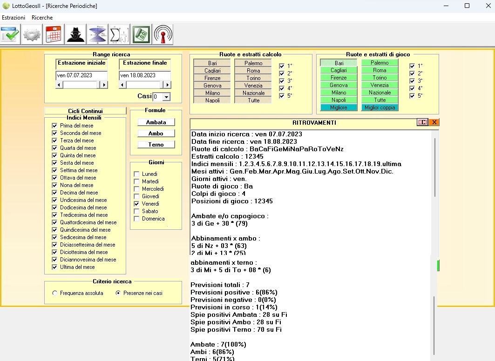Open the gear settings toolbar icon
The image size is (495, 361).
(x=32, y=34)
